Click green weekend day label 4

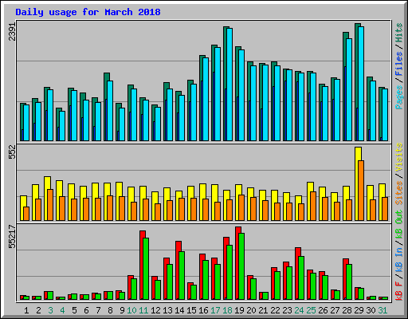[62, 310]
